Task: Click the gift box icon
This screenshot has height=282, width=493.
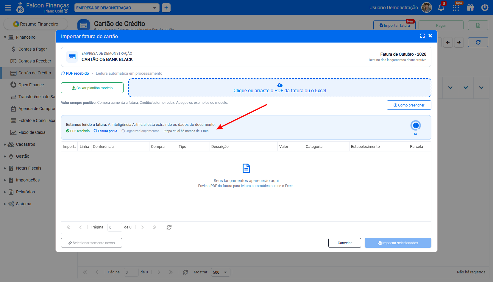Action: [470, 8]
